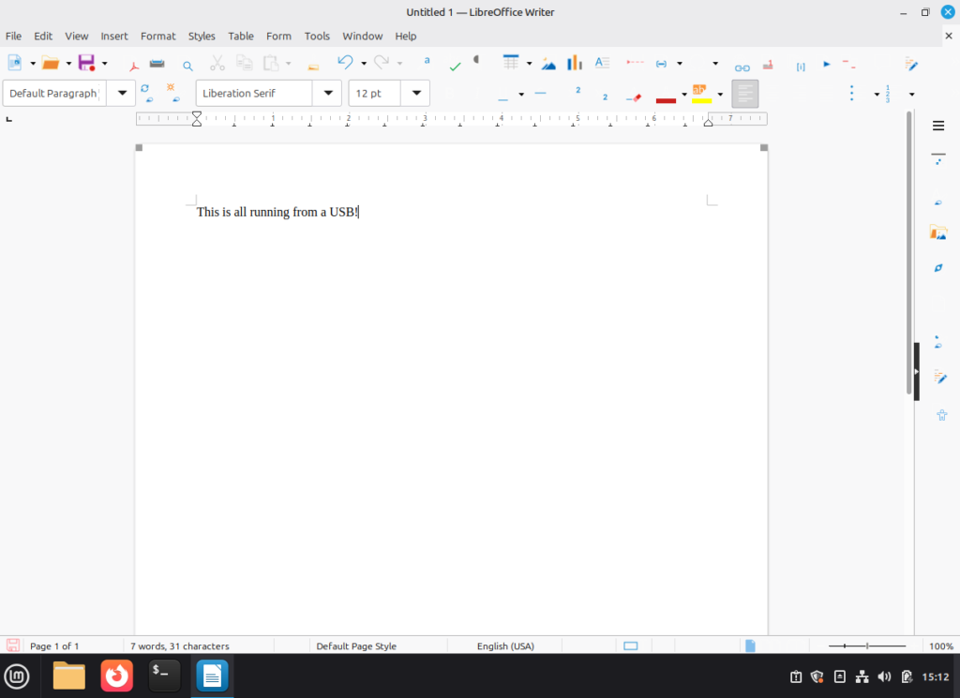The width and height of the screenshot is (960, 698).
Task: Open the Format menu
Action: (x=157, y=36)
